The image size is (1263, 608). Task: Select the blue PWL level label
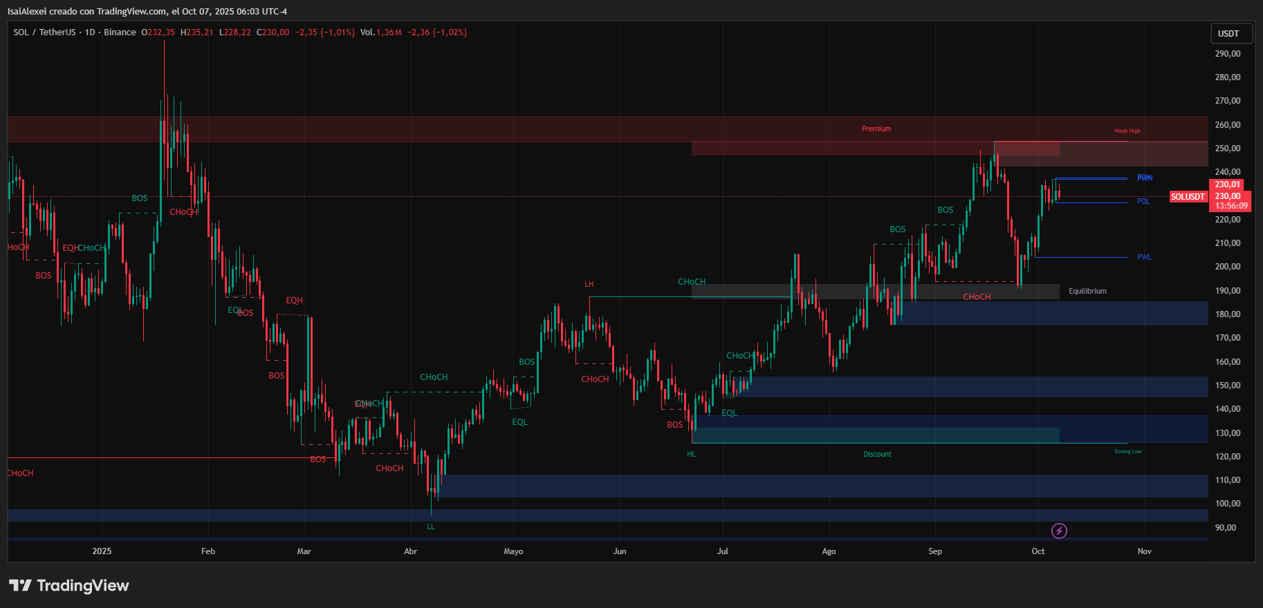tap(1144, 258)
